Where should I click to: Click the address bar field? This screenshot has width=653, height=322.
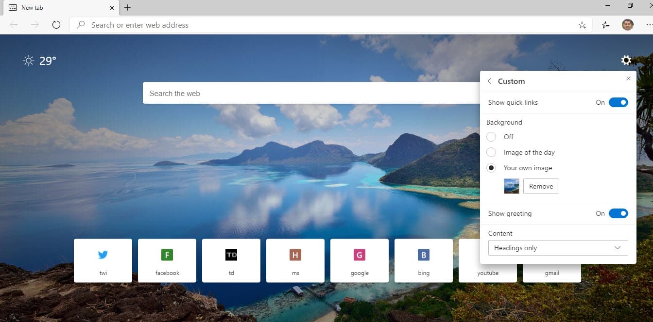click(x=330, y=25)
